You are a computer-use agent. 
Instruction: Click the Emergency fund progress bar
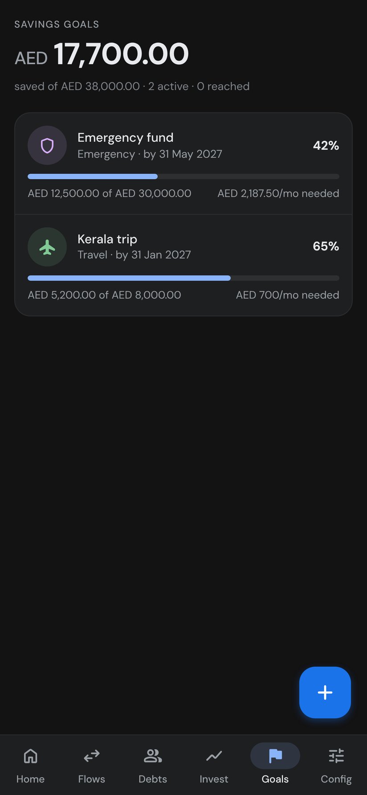click(183, 176)
